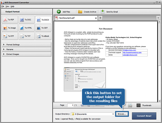Click the Send by Email label
Screen dimensions: 162x123
click(x=112, y=12)
